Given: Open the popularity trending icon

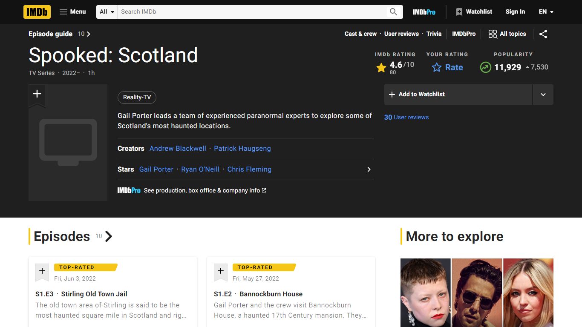Looking at the screenshot, I should 485,67.
